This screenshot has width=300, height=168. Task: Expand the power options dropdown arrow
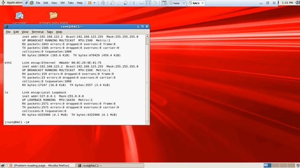[95, 3]
